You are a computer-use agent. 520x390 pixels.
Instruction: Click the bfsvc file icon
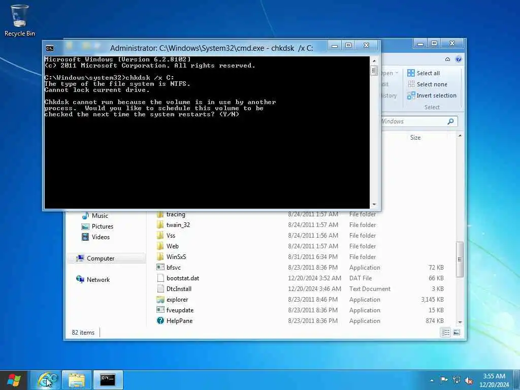(160, 267)
